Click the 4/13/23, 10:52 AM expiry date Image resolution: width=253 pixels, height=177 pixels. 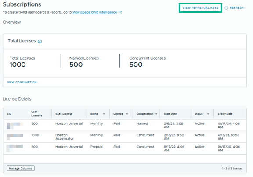(x=228, y=137)
